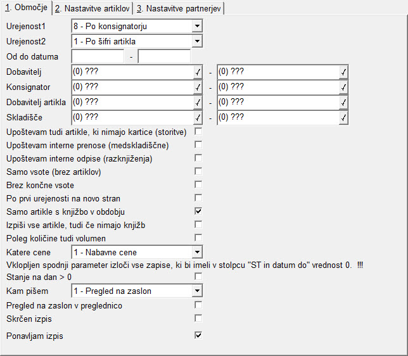The image size is (408, 356).
Task: Open lookup icon for first Konsignator field
Action: click(x=198, y=87)
